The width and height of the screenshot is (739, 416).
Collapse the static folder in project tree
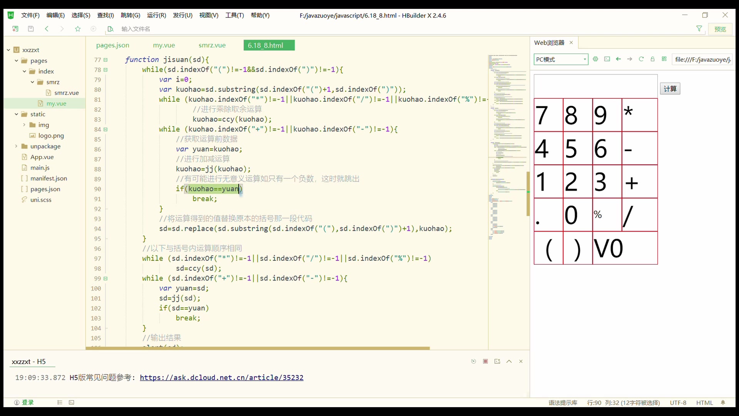tap(16, 114)
